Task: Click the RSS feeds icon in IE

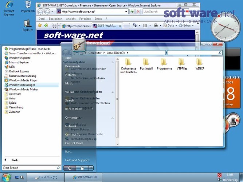Action: [x=145, y=25]
